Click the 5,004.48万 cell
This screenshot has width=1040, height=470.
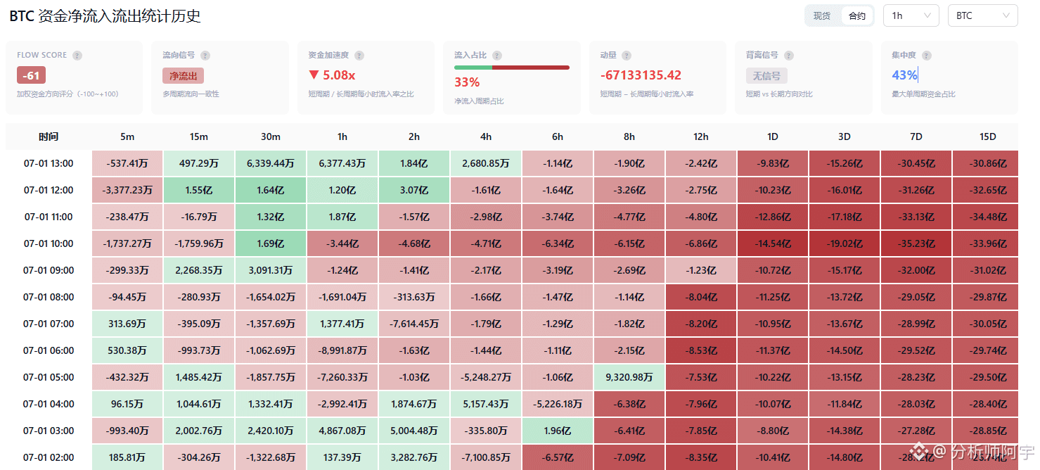414,431
